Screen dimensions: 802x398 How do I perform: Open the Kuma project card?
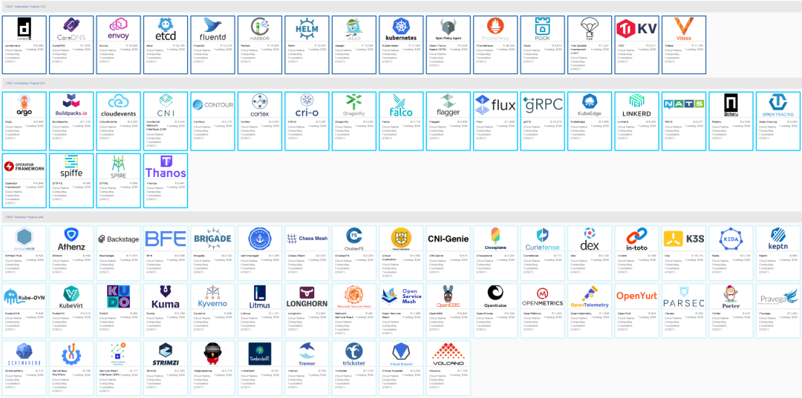point(166,311)
